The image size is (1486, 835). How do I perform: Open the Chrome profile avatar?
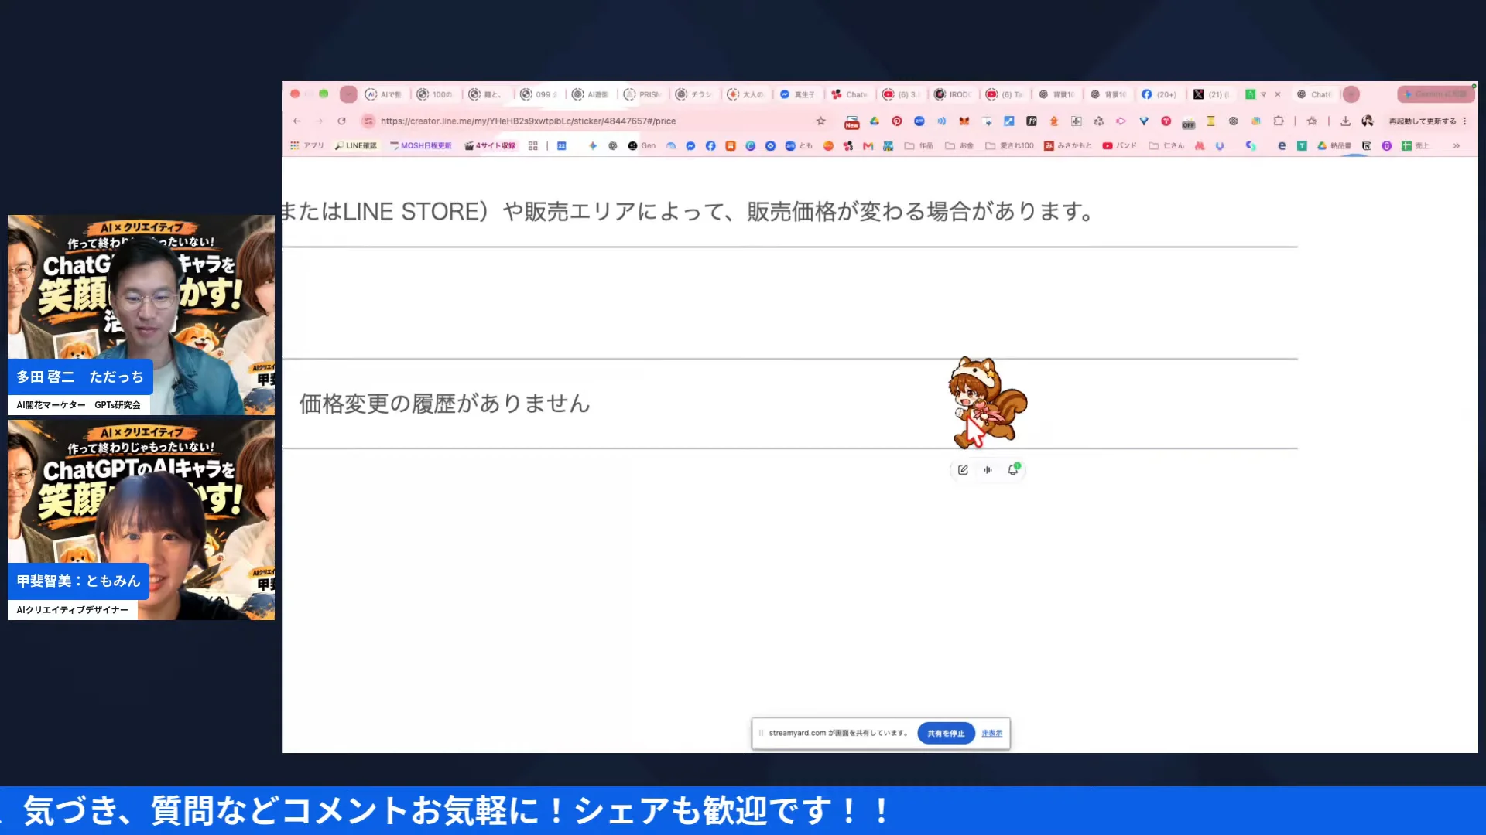coord(1368,121)
